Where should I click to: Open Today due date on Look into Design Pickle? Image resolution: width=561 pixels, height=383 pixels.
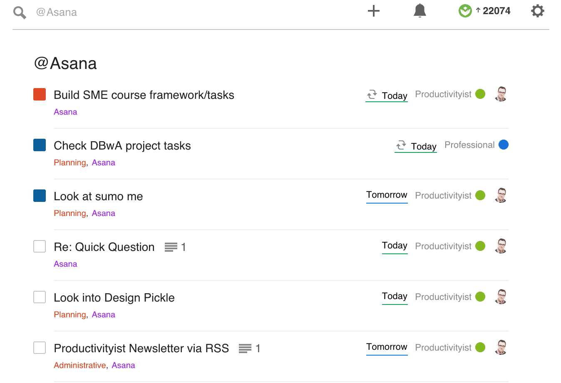tap(395, 296)
